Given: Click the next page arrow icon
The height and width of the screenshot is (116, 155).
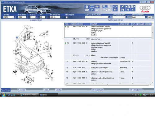Looking at the screenshot, I should tap(133, 7).
